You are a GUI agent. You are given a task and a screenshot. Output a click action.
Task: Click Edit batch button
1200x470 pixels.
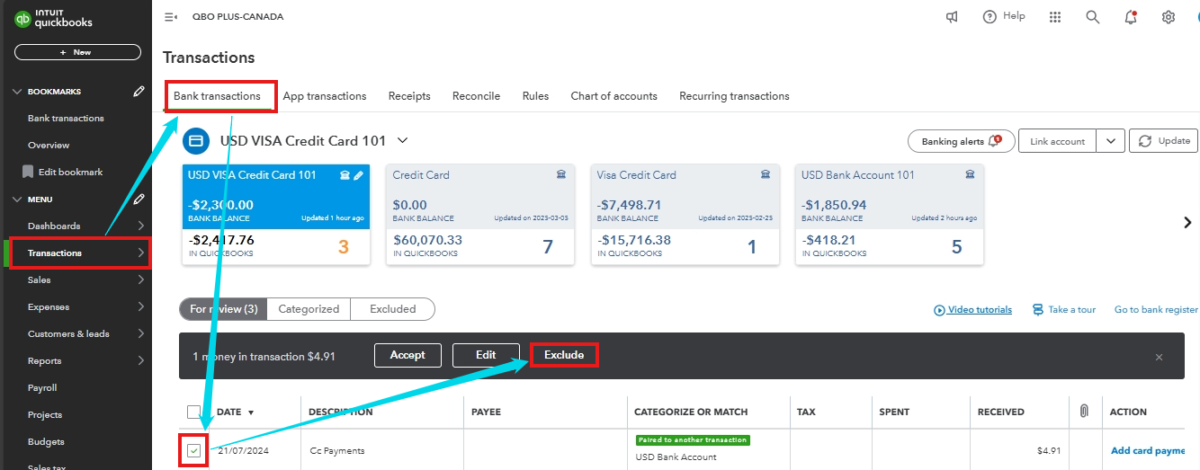coord(486,355)
